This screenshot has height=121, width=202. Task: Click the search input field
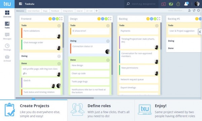(x=143, y=4)
